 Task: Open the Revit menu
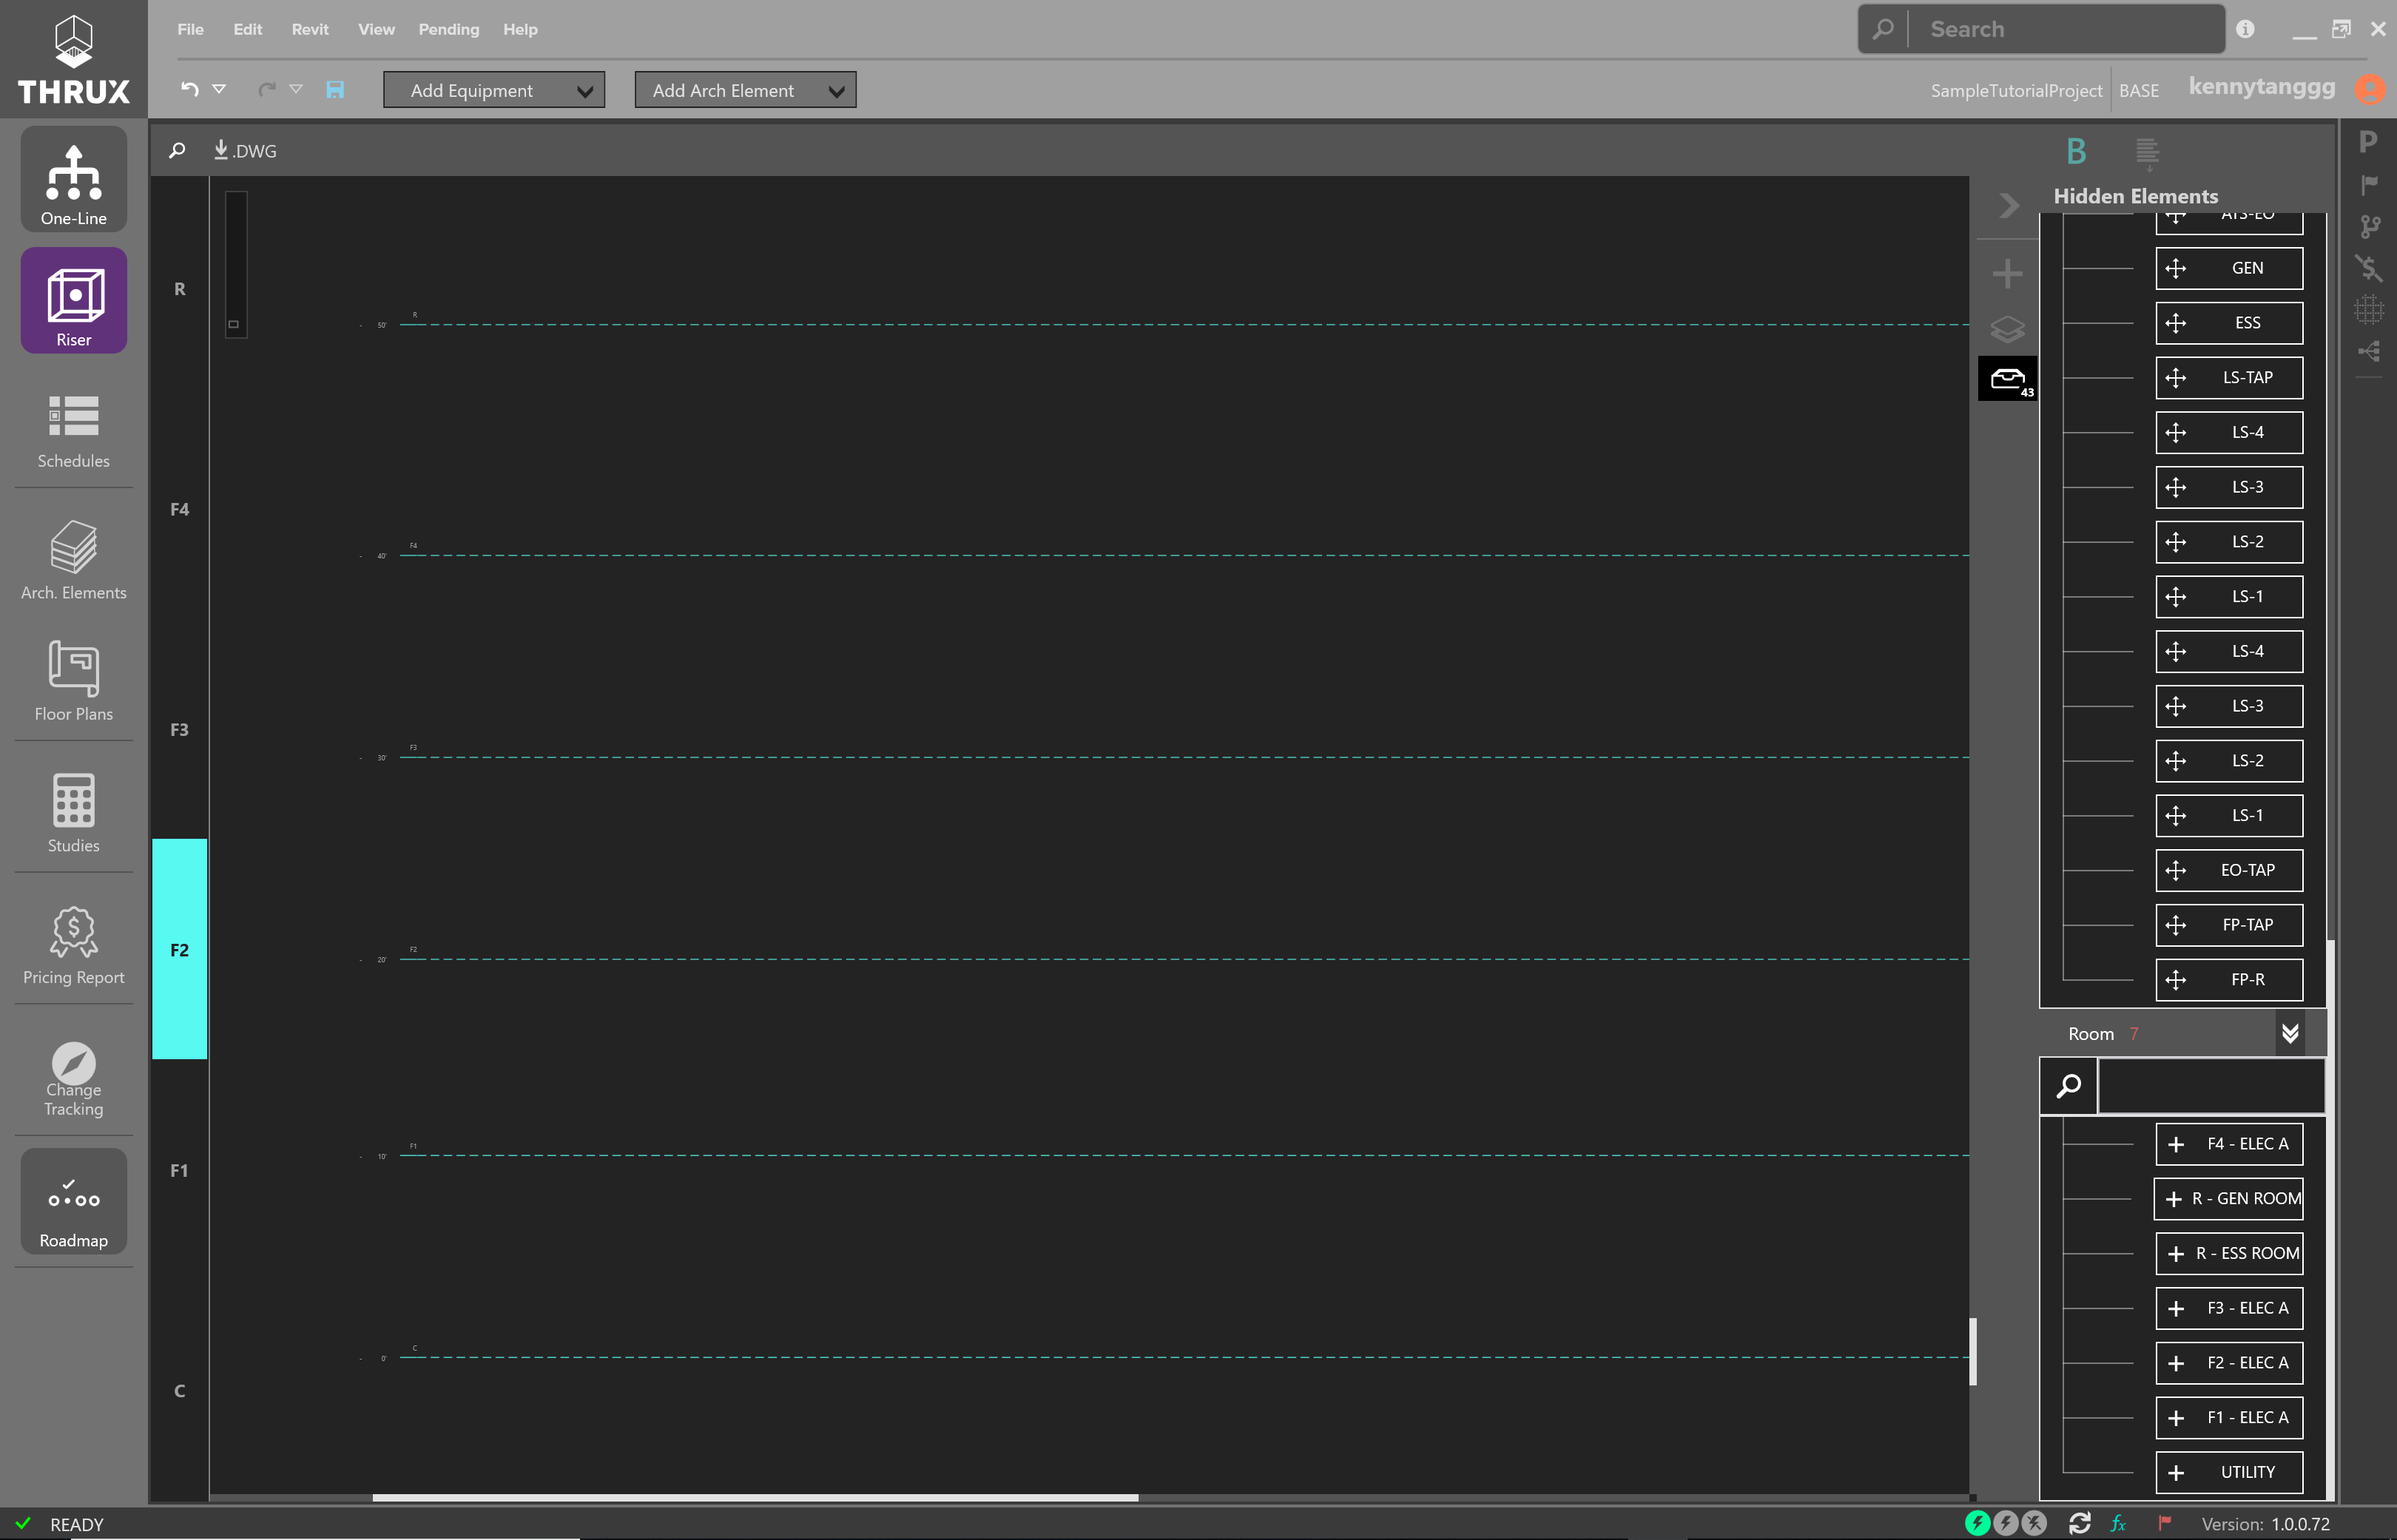pos(310,29)
